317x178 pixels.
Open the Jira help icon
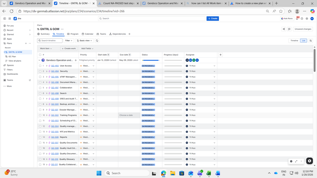[x=302, y=19]
